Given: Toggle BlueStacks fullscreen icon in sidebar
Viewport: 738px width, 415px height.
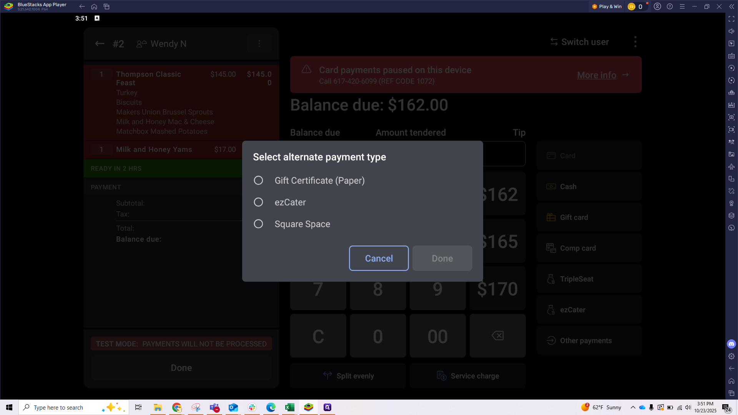Looking at the screenshot, I should tap(731, 19).
